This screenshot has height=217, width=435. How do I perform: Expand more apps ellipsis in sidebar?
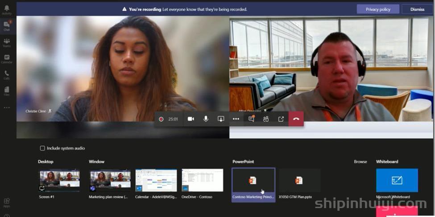tap(7, 107)
